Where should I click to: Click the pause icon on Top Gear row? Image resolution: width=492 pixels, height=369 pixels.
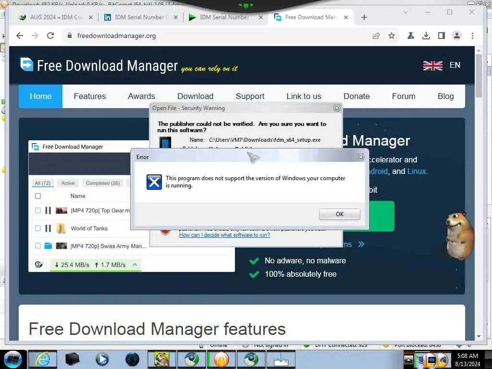[x=48, y=210]
